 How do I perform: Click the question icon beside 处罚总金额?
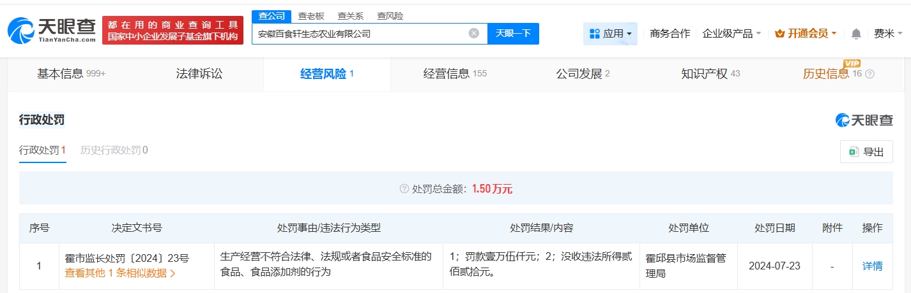pos(404,189)
